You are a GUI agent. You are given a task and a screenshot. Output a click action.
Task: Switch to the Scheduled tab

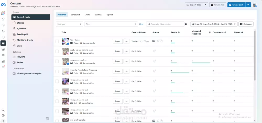[75, 15]
